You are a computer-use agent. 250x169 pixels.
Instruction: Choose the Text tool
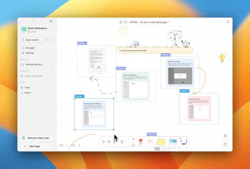[150, 142]
